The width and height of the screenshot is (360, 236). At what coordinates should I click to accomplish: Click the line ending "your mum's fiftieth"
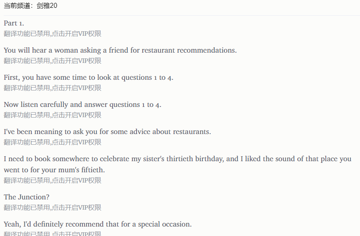pyautogui.click(x=54, y=169)
